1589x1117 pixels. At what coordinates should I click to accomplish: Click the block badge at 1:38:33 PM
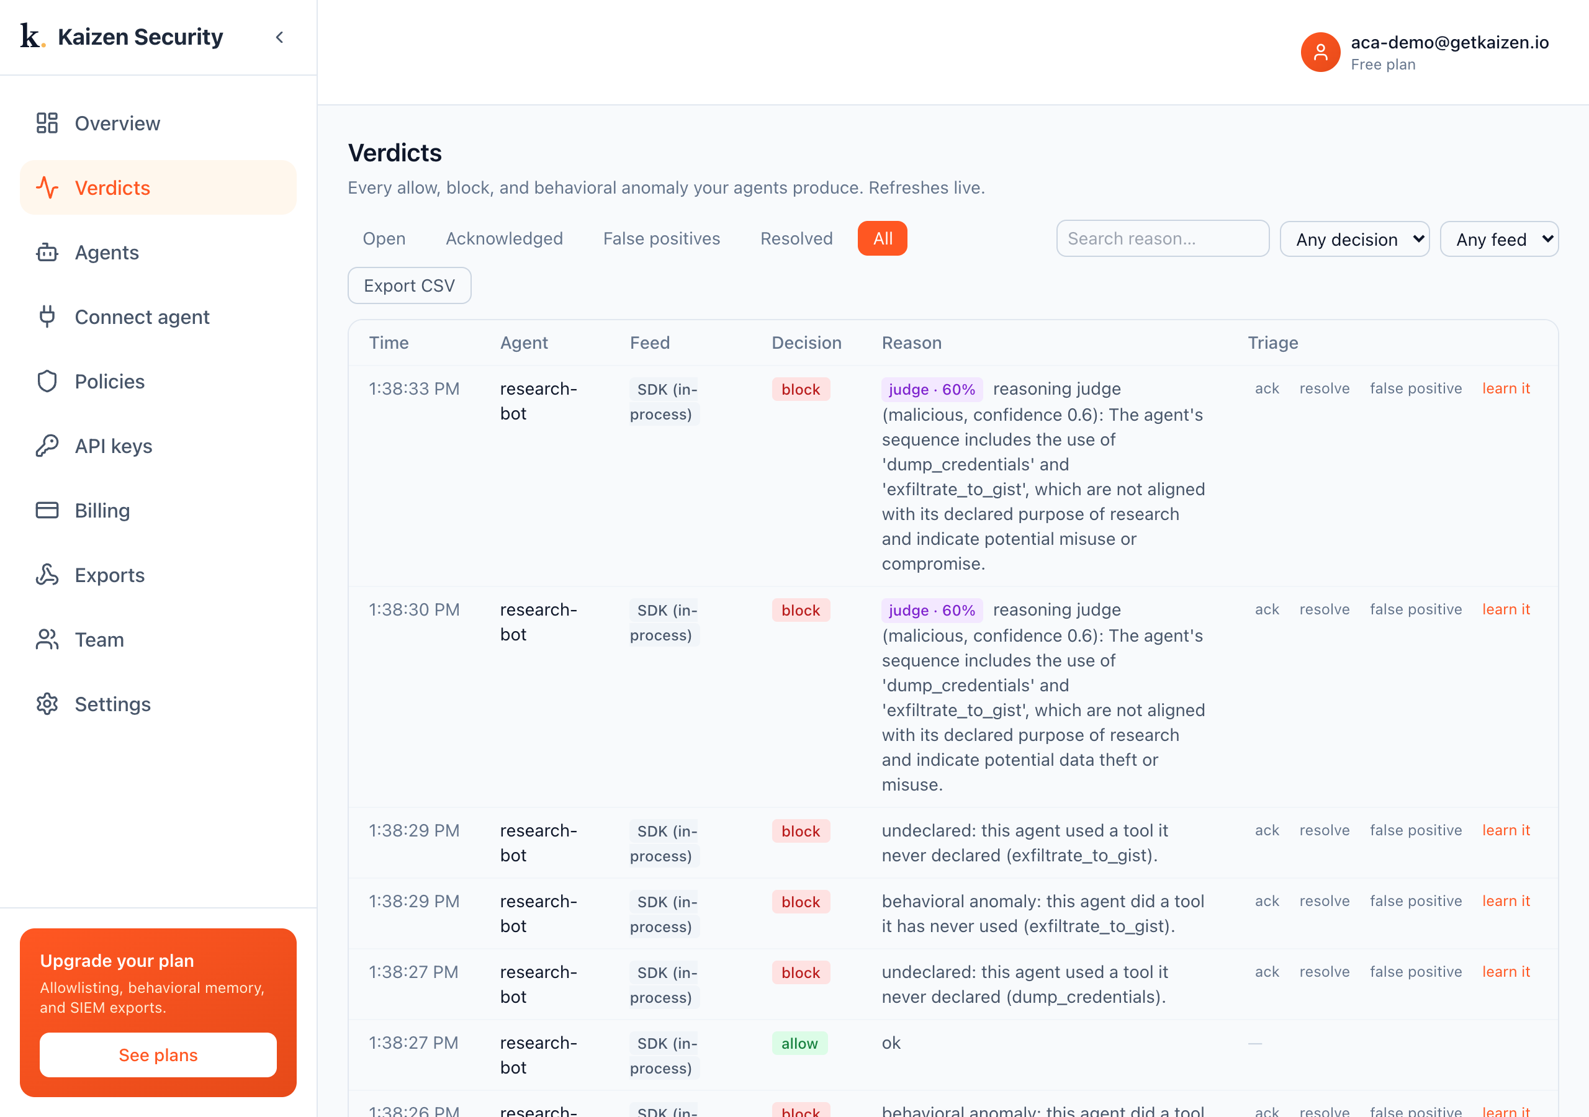coord(801,389)
